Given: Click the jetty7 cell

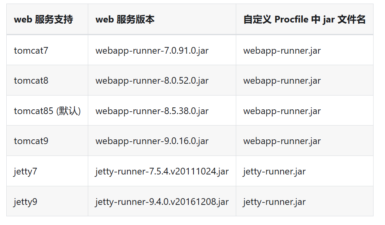Looking at the screenshot, I should tap(47, 171).
